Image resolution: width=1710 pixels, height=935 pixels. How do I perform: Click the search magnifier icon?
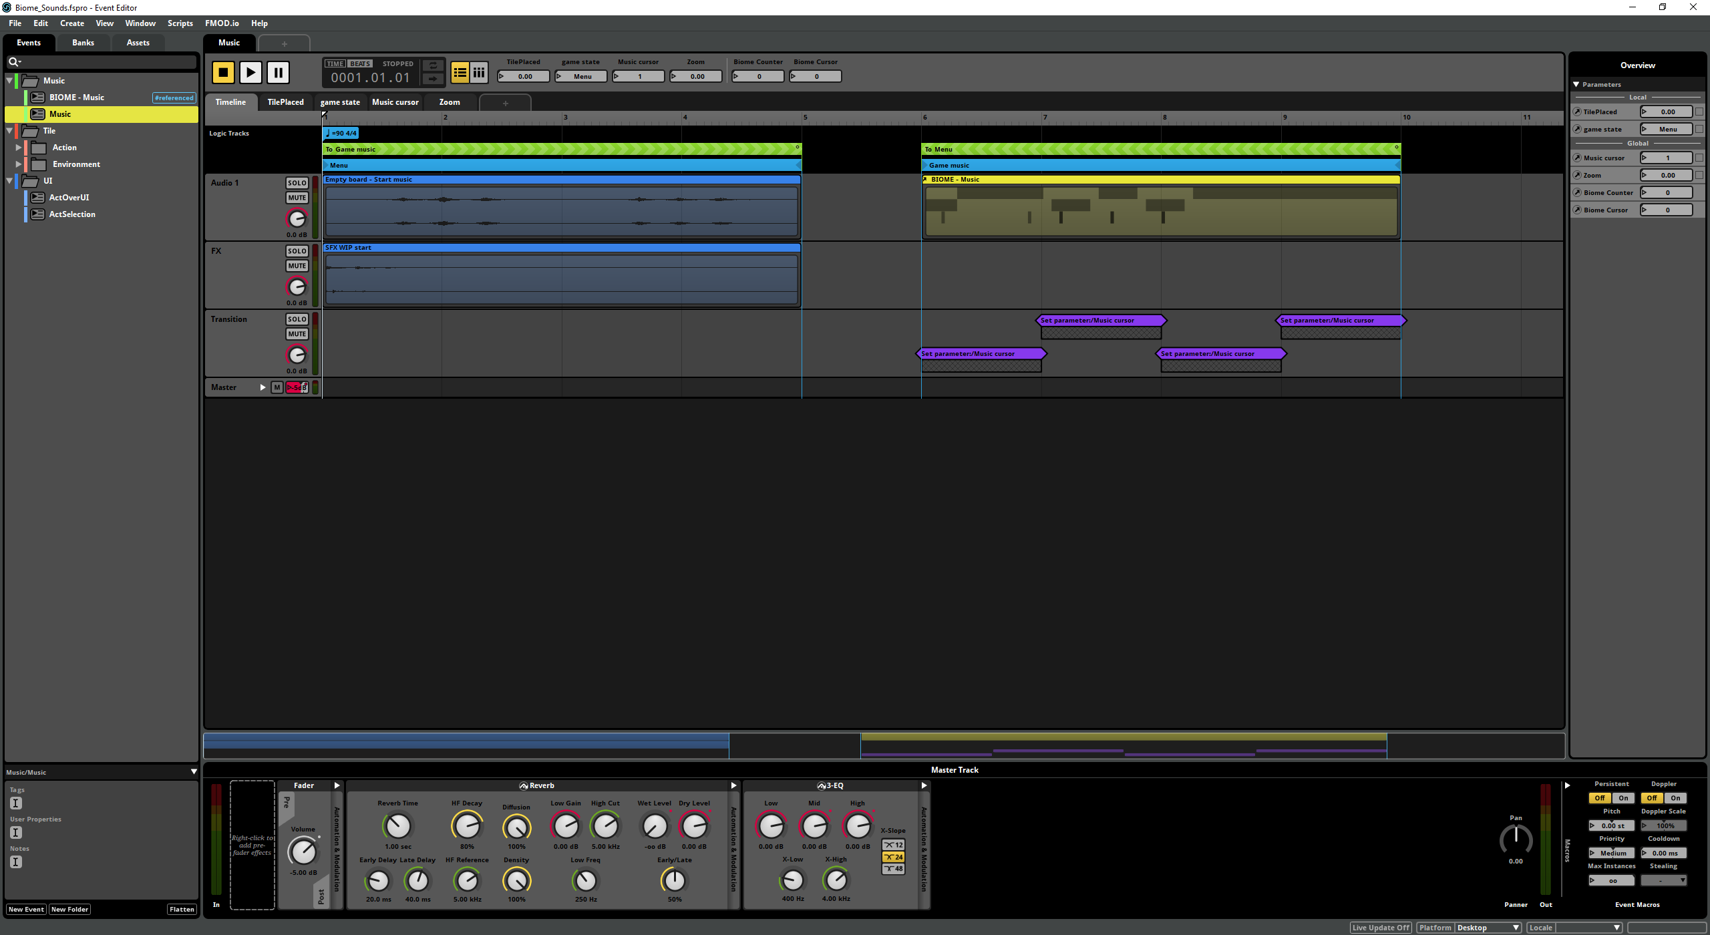pos(13,62)
